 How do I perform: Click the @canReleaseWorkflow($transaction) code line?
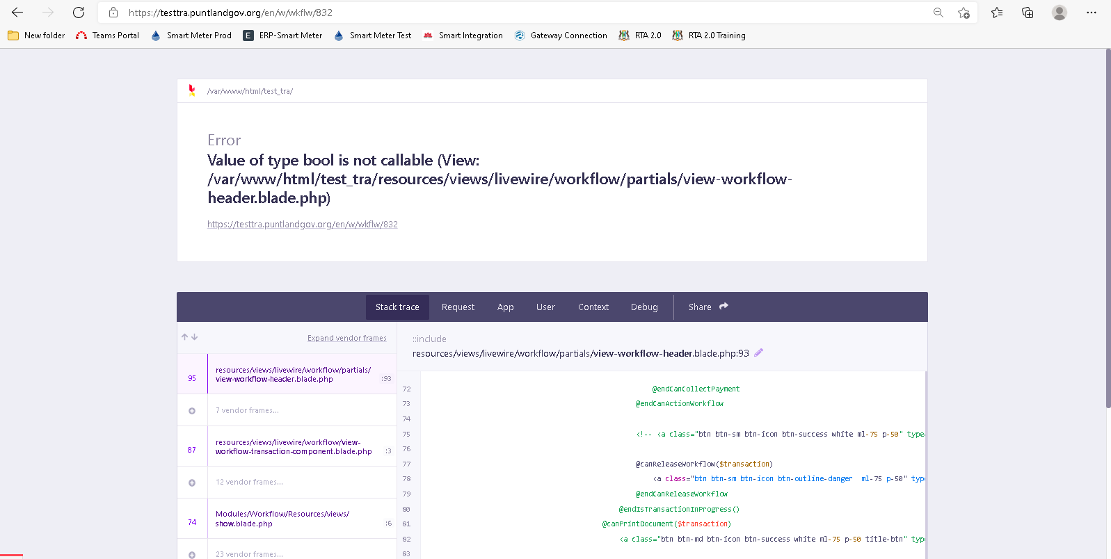[x=704, y=464]
